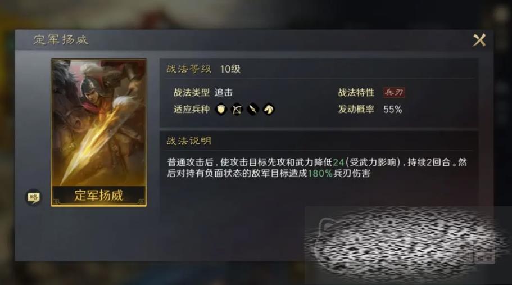Tap the shield troop type icon
This screenshot has width=512, height=285.
[x=221, y=109]
